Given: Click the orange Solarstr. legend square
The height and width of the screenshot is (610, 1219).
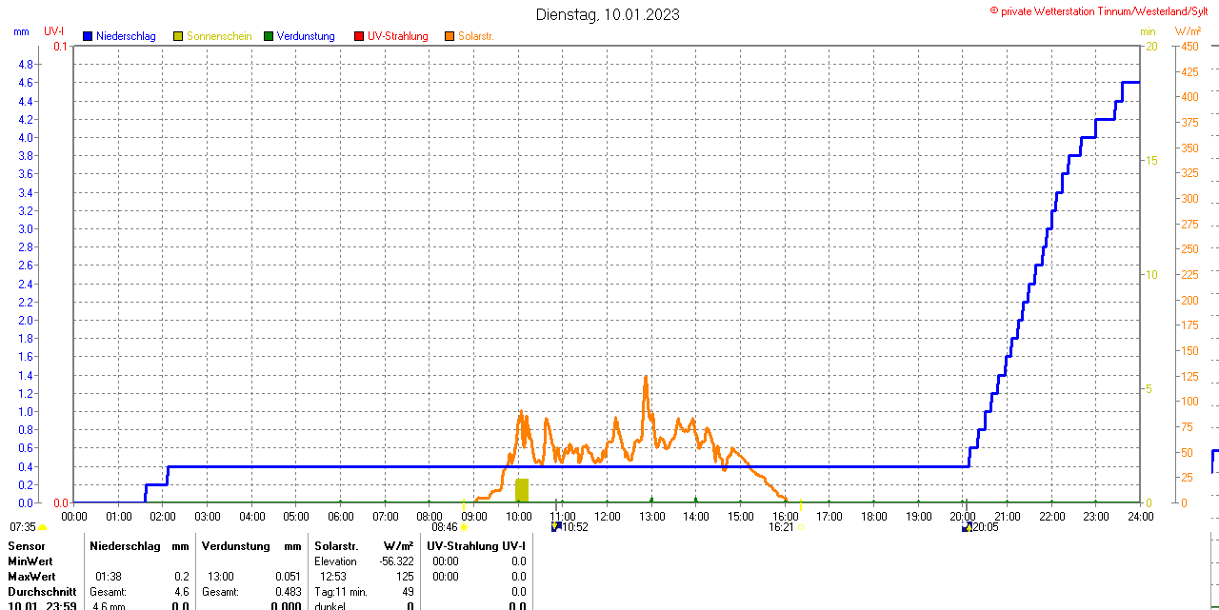Looking at the screenshot, I should tap(450, 36).
